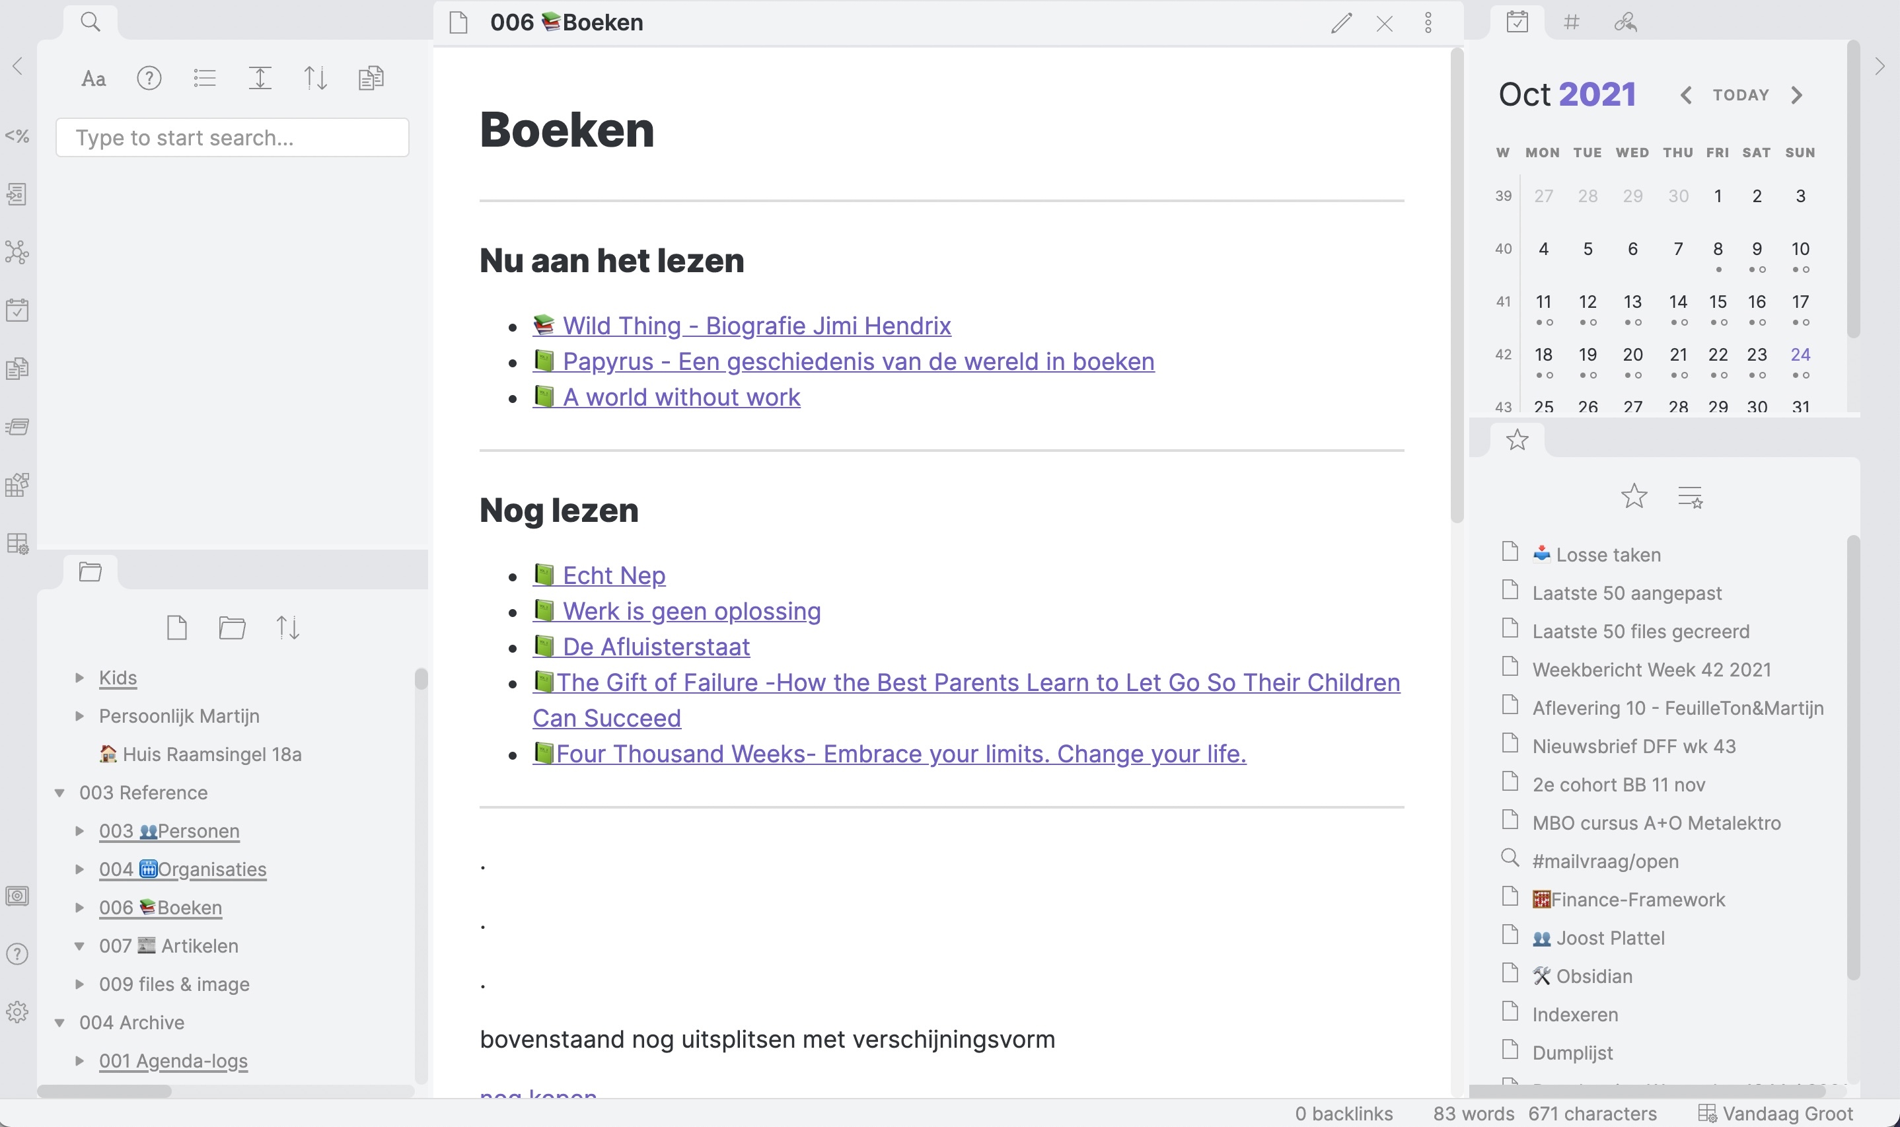
Task: Click the TODAY button in calendar
Action: click(x=1741, y=95)
